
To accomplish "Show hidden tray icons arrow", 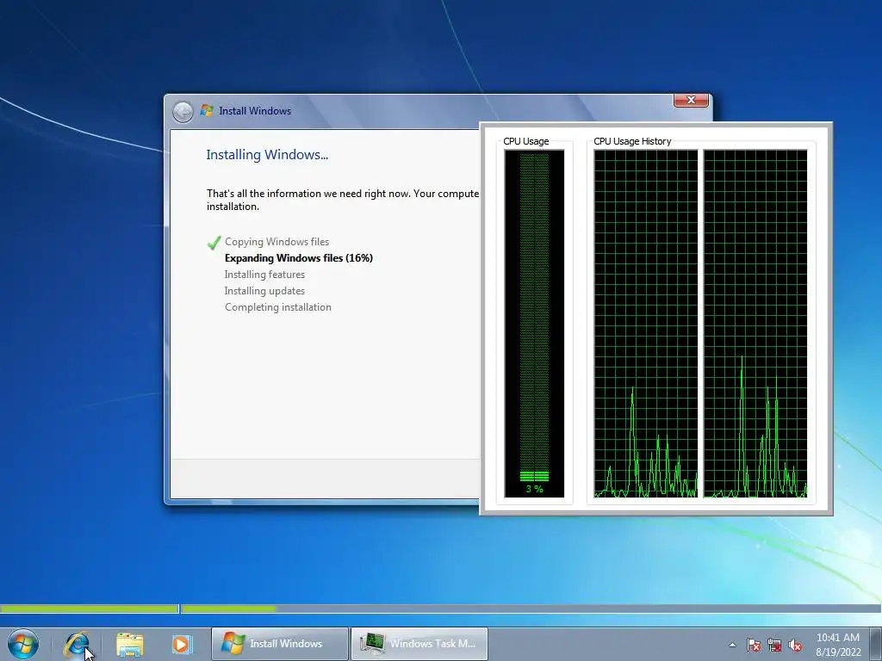I will point(732,645).
